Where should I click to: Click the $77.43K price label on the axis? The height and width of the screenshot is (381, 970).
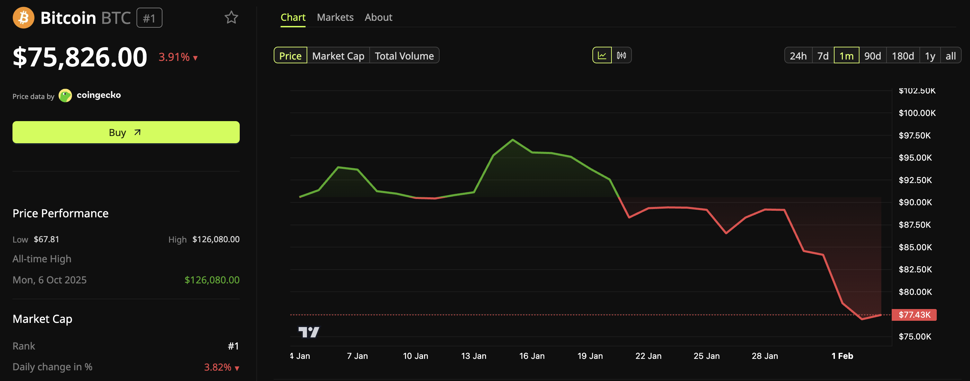click(x=914, y=315)
